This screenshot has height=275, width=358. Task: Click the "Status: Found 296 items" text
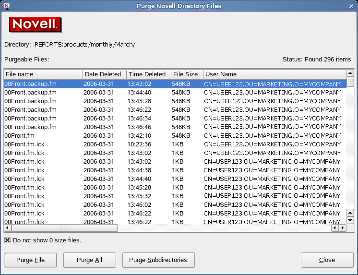point(317,60)
